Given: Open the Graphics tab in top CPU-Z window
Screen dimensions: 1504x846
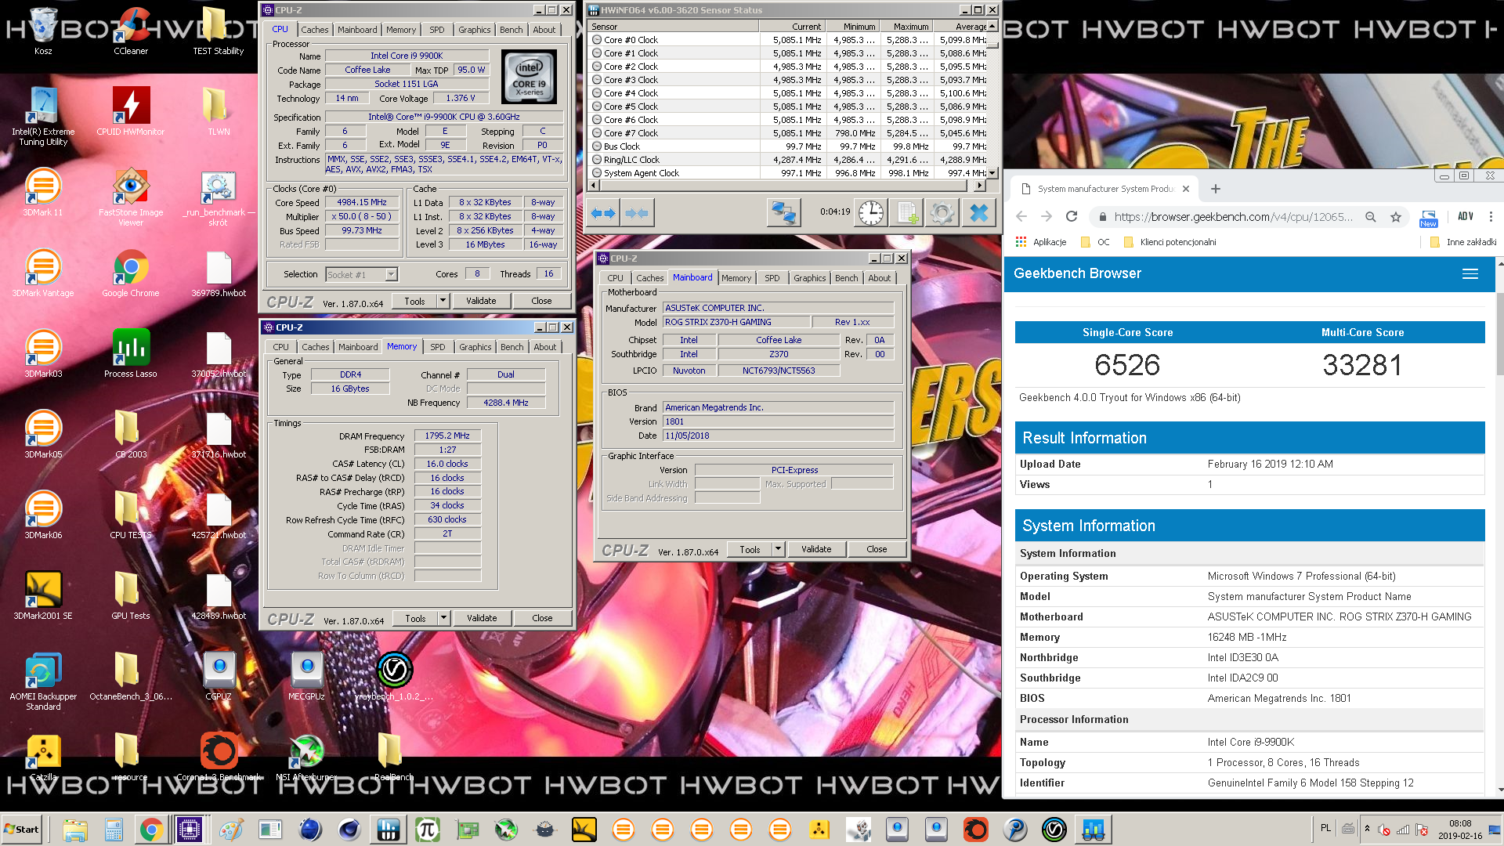Looking at the screenshot, I should 475,30.
